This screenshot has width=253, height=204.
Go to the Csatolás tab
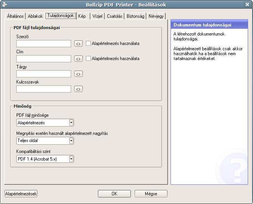coord(115,16)
